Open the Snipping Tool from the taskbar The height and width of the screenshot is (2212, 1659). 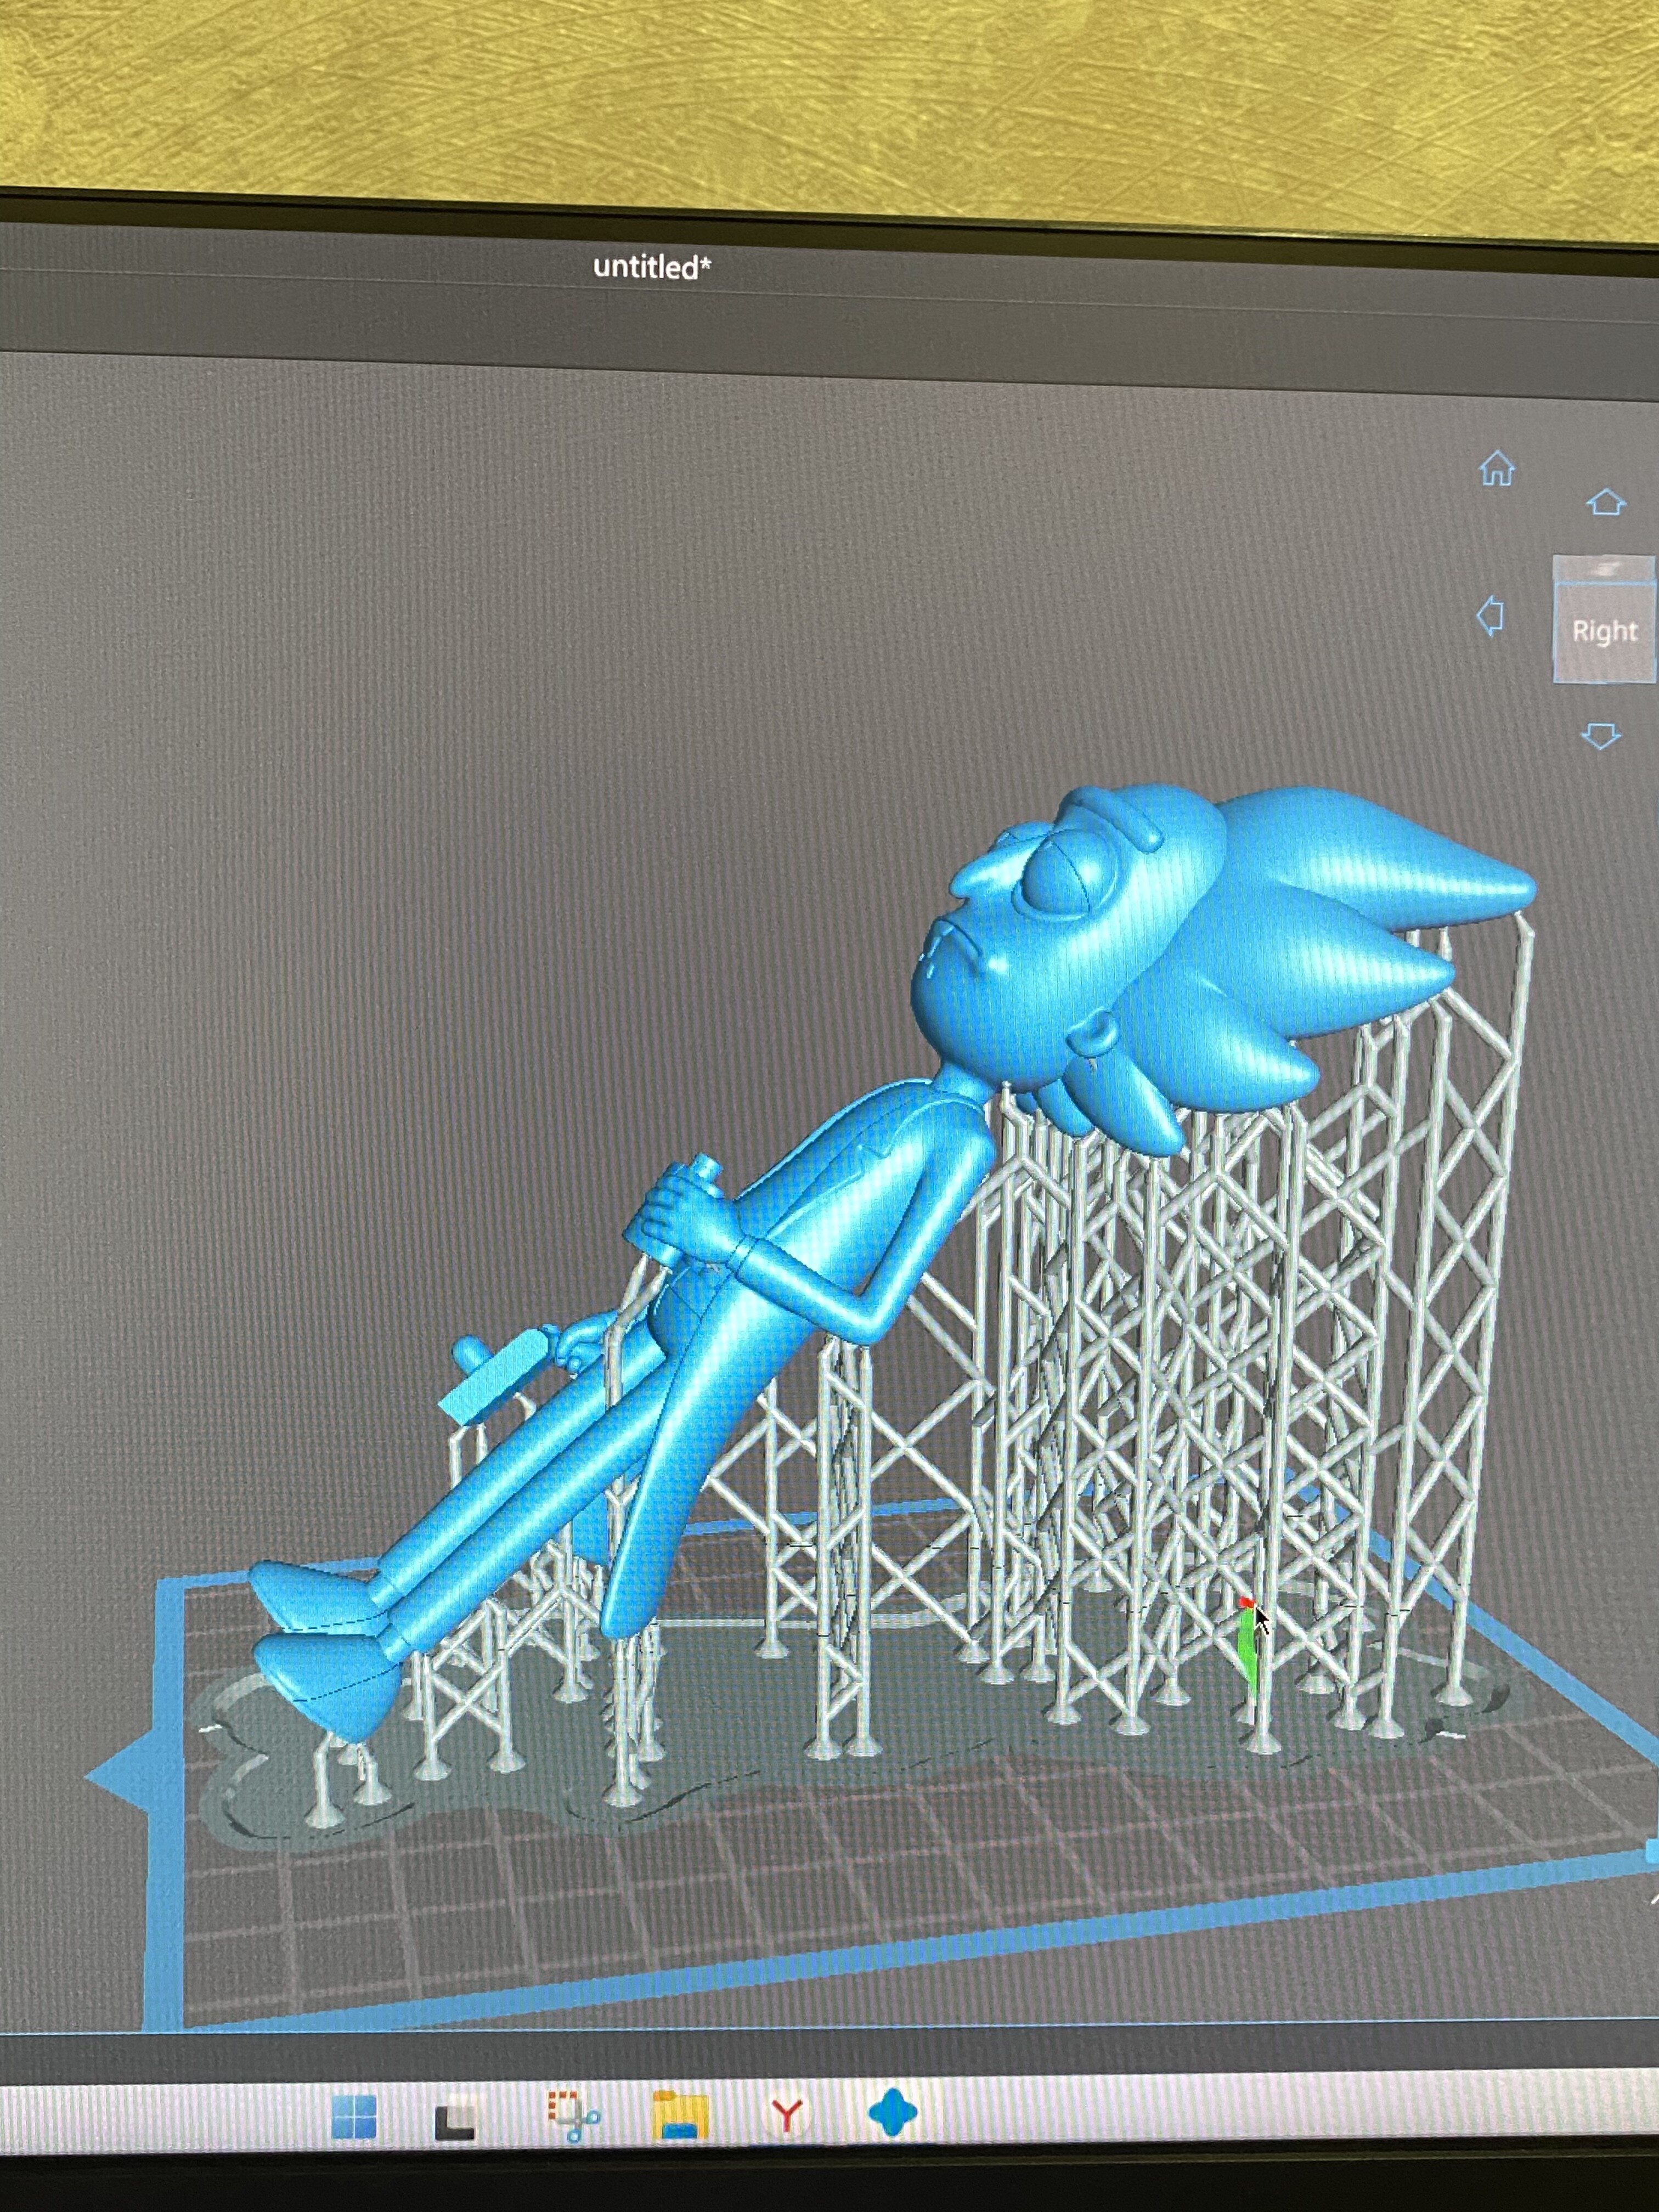tap(572, 2115)
